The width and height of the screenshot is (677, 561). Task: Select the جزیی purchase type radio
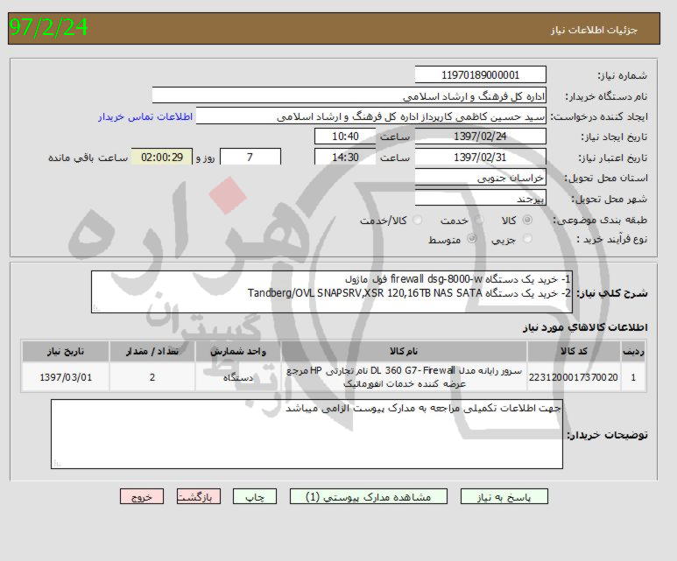[527, 239]
